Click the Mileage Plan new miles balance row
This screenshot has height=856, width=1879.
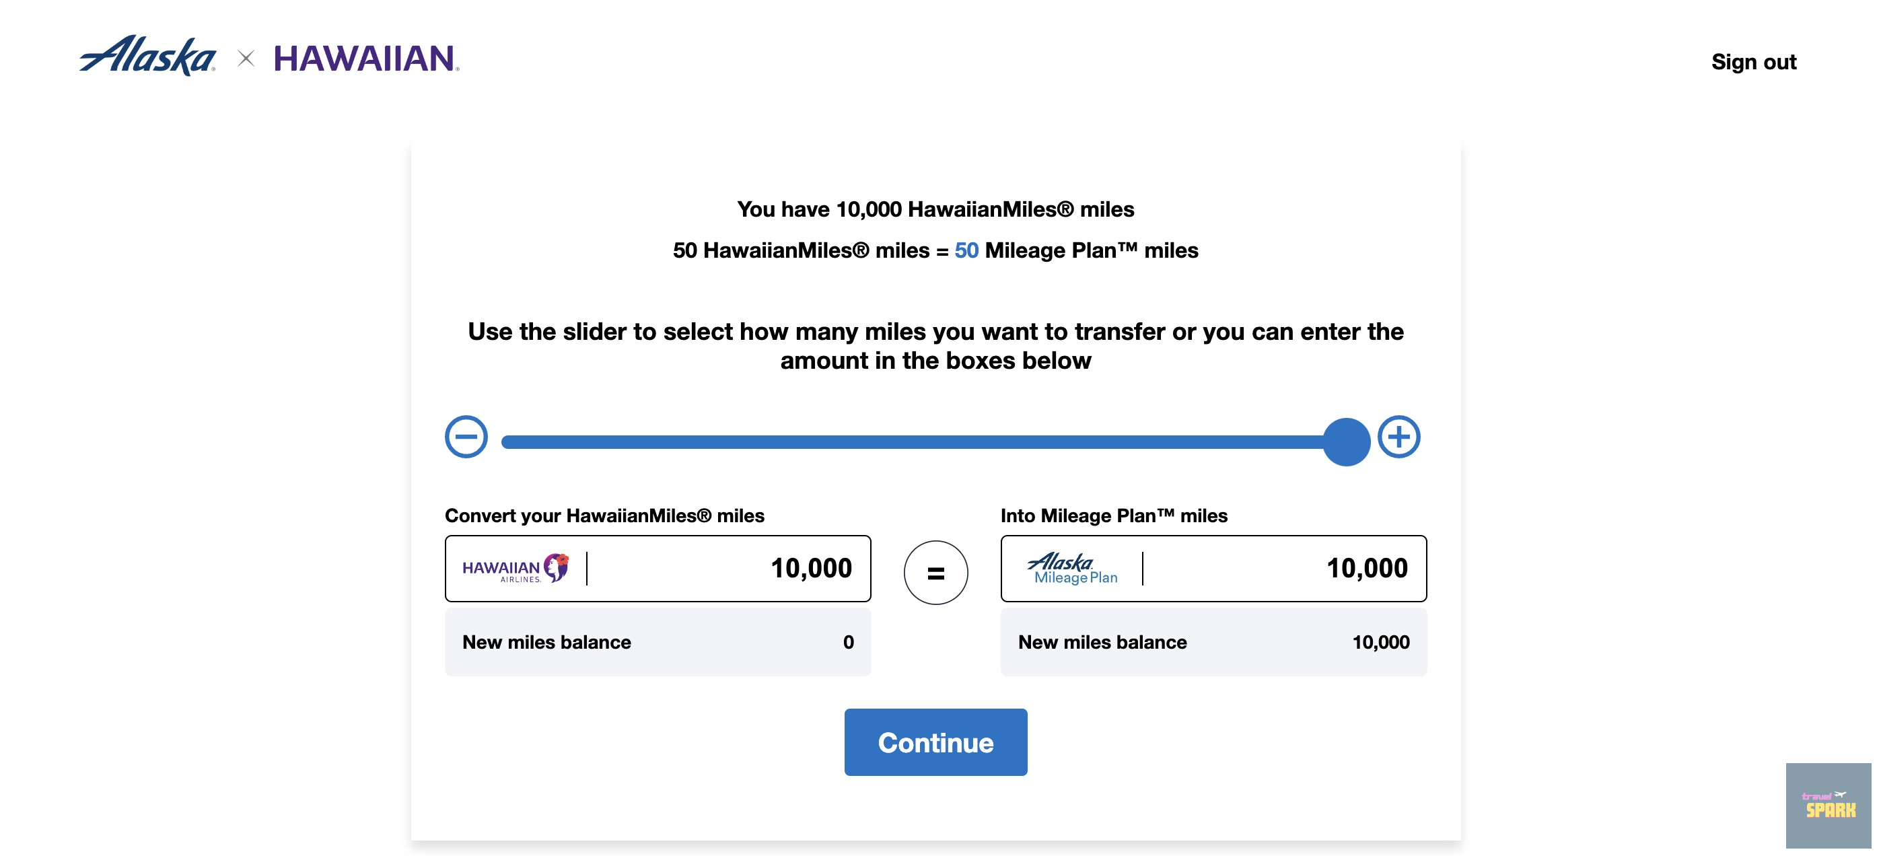[x=1213, y=643]
